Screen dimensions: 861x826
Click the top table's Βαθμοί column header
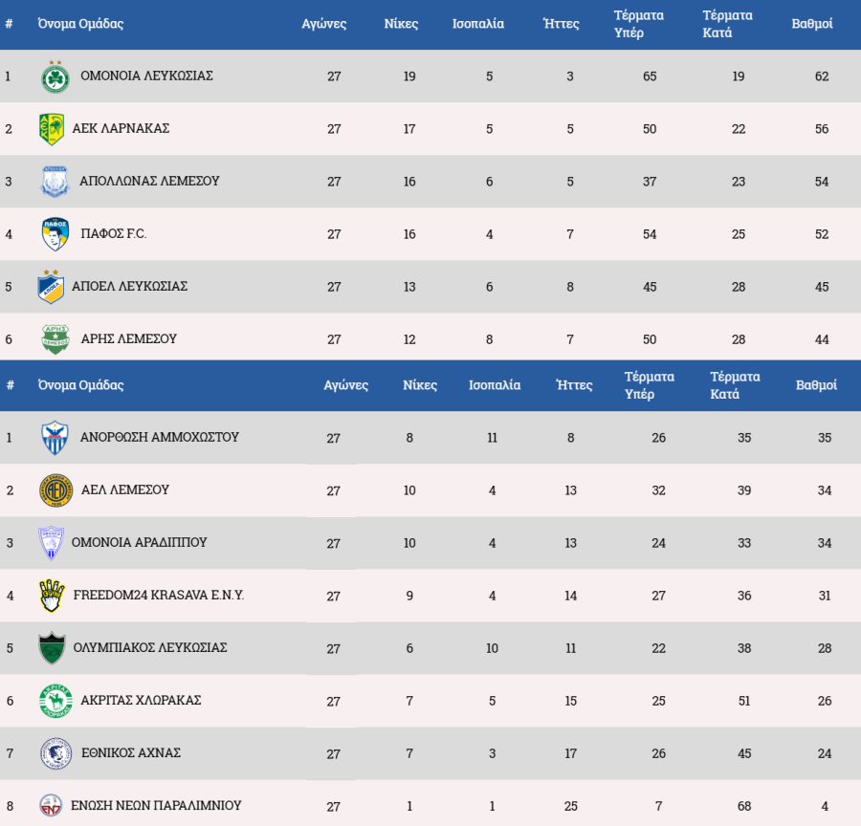click(x=811, y=24)
